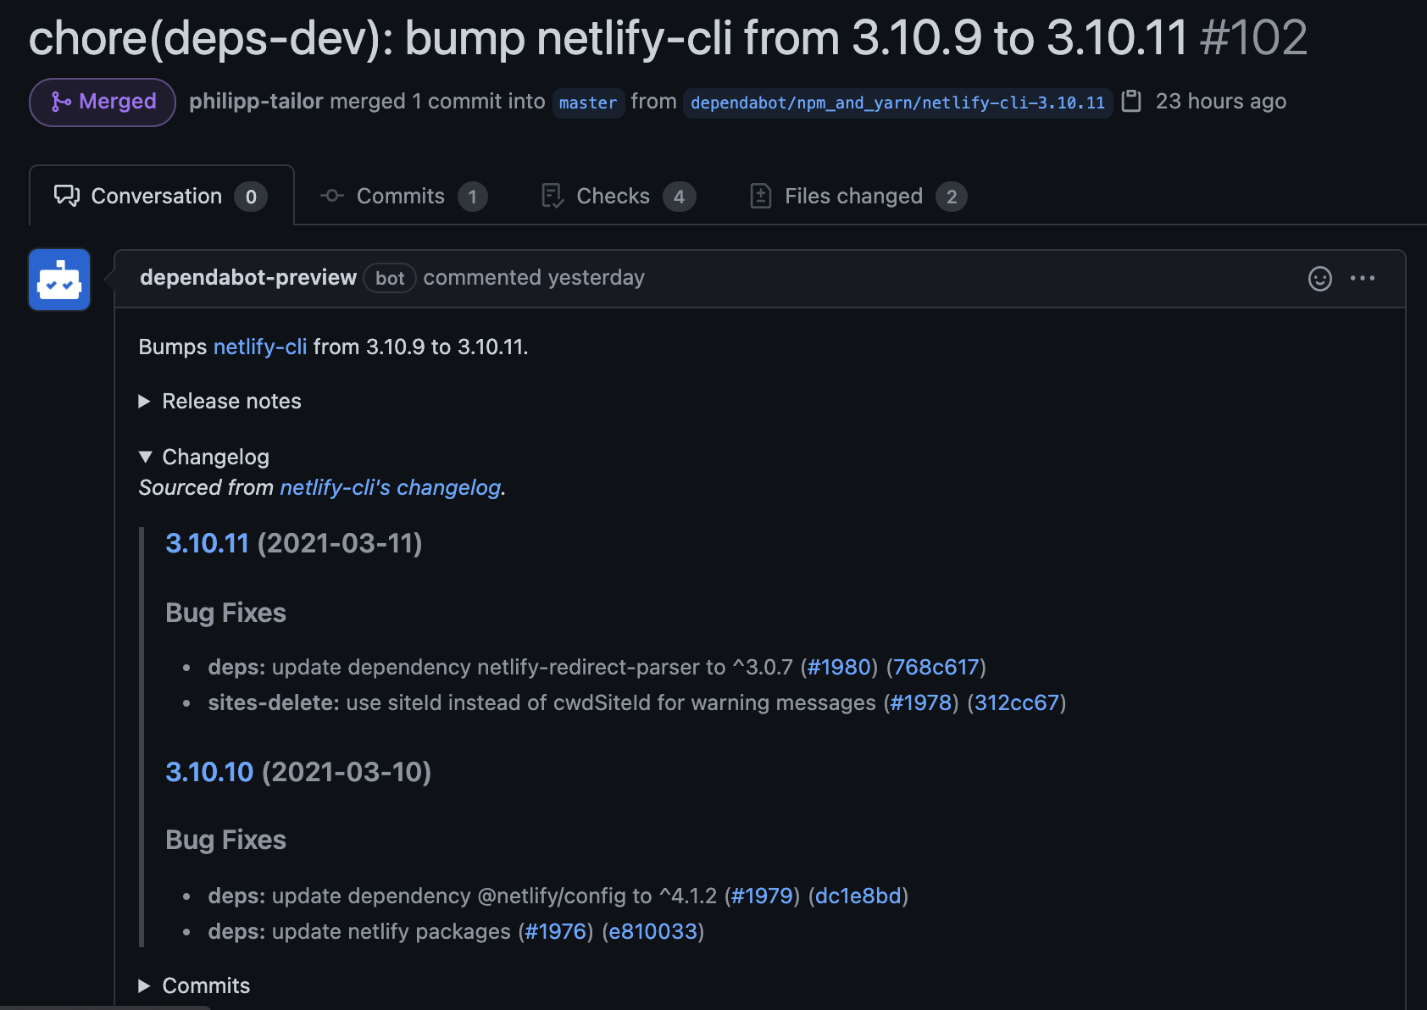
Task: Add reaction with smiley icon
Action: tap(1320, 279)
